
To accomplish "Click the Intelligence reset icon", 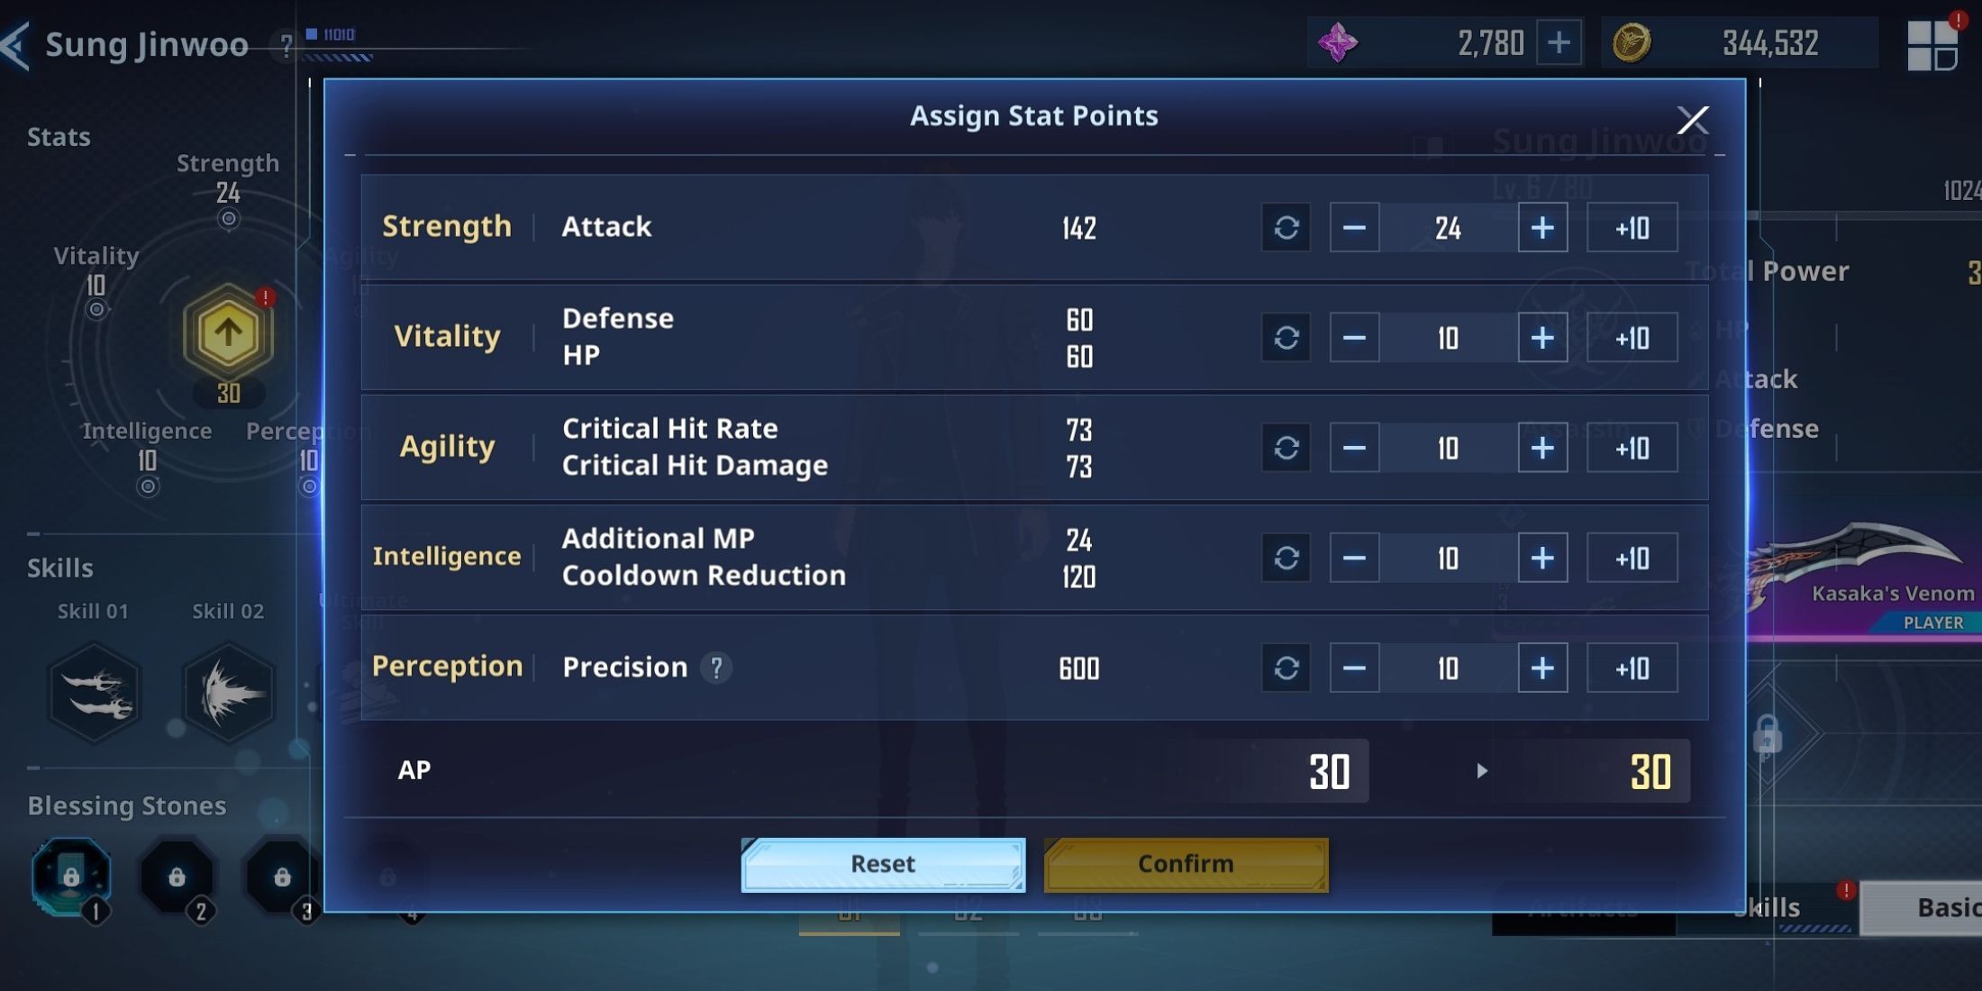I will (x=1286, y=558).
